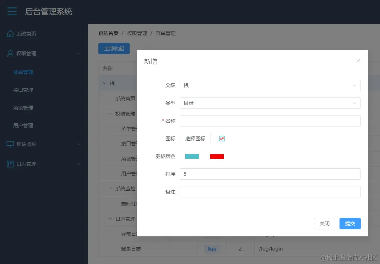Viewport: 380px width, 264px height.
Task: Collapse the 权限管理 table row arrow
Action: [110, 113]
